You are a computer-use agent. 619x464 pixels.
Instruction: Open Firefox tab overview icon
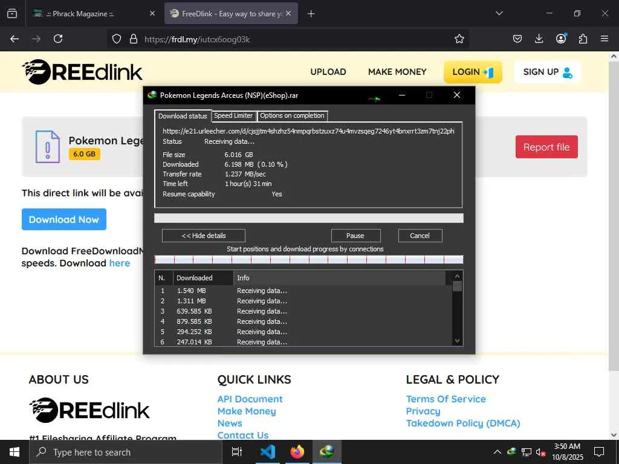point(12,13)
